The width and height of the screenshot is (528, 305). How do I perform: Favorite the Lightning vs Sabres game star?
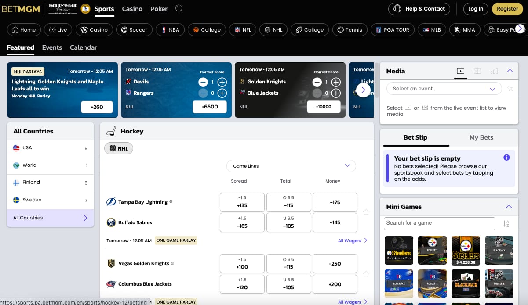coord(366,212)
